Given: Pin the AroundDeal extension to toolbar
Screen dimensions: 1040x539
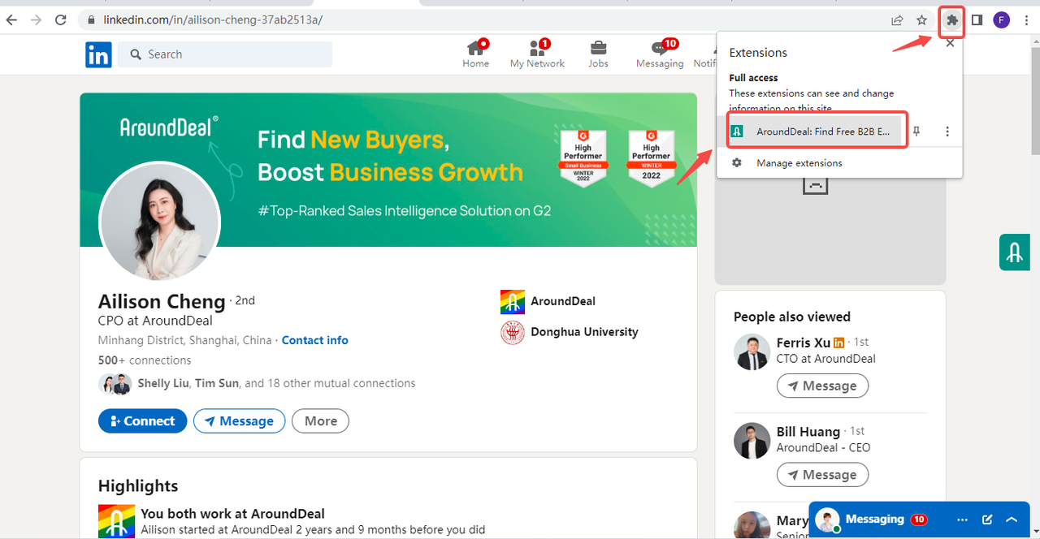Looking at the screenshot, I should 916,132.
